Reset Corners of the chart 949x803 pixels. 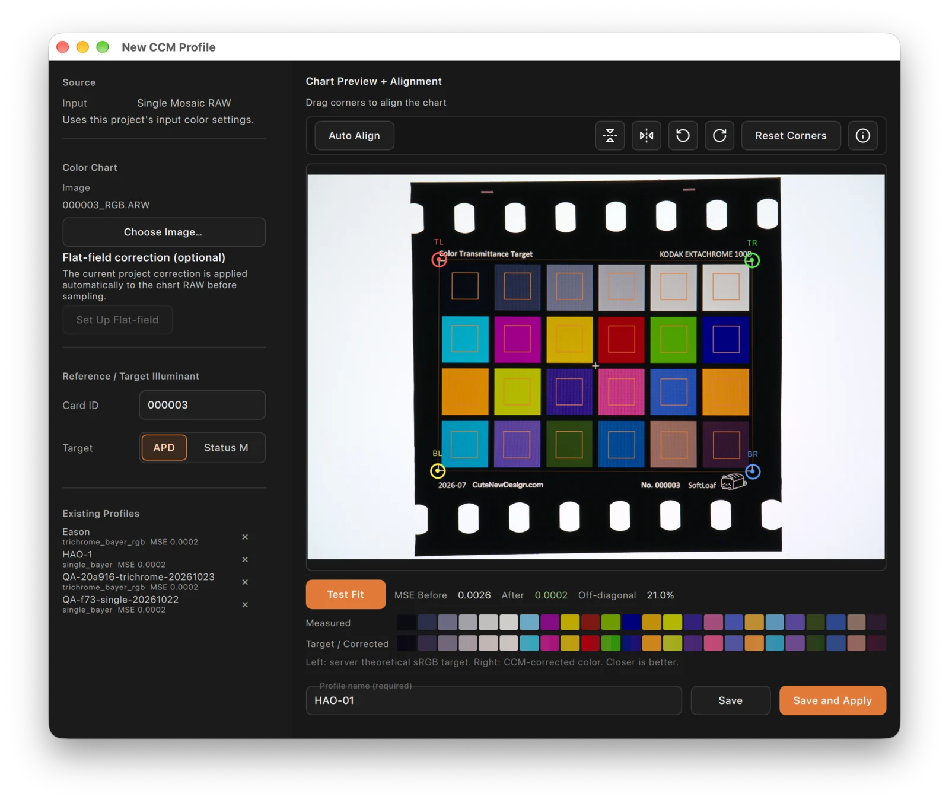[x=791, y=136]
